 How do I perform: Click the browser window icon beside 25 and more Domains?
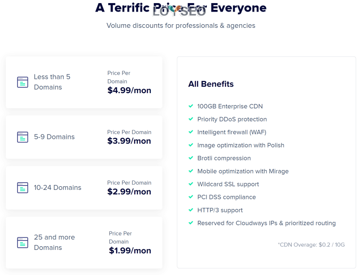tap(22, 242)
